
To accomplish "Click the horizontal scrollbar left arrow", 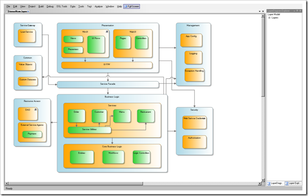I will (x=7, y=183).
